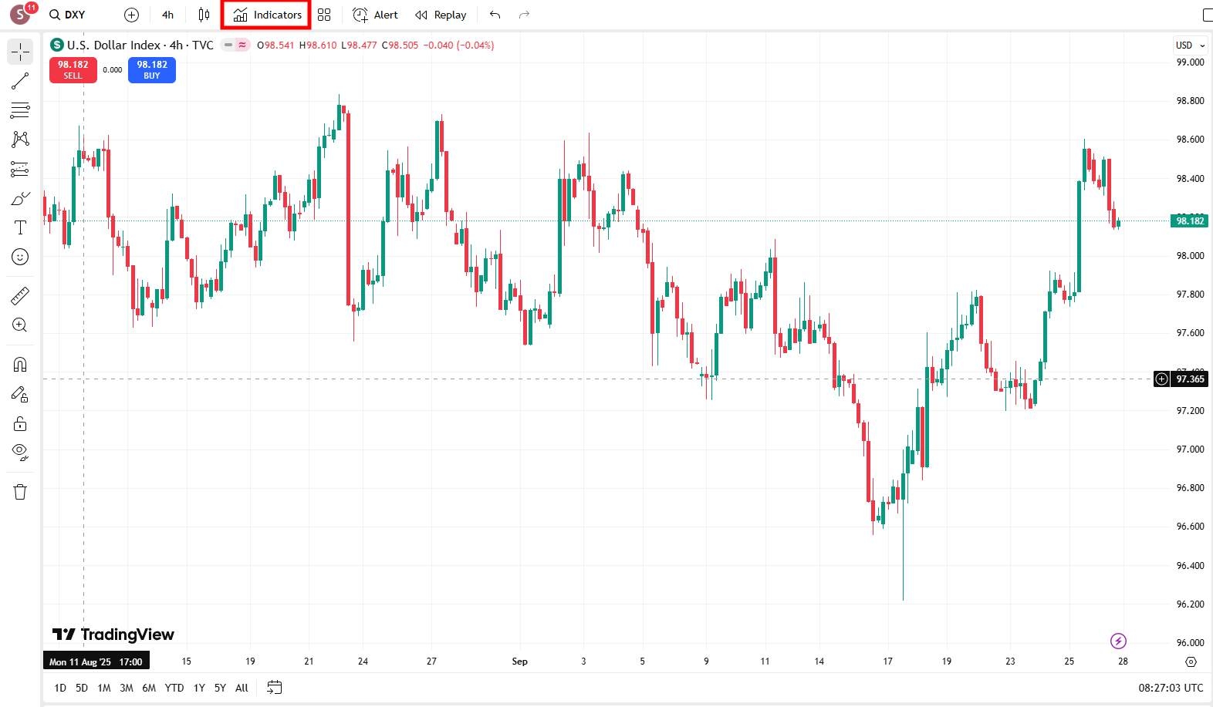Toggle magnet mode snapping
Image resolution: width=1213 pixels, height=707 pixels.
click(x=20, y=365)
